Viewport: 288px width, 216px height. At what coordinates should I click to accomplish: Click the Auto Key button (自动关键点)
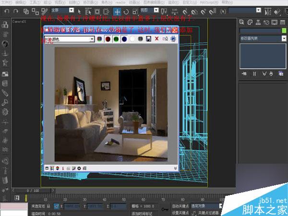[180, 206]
